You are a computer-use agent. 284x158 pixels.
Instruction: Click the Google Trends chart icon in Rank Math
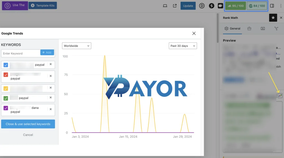pos(280,96)
